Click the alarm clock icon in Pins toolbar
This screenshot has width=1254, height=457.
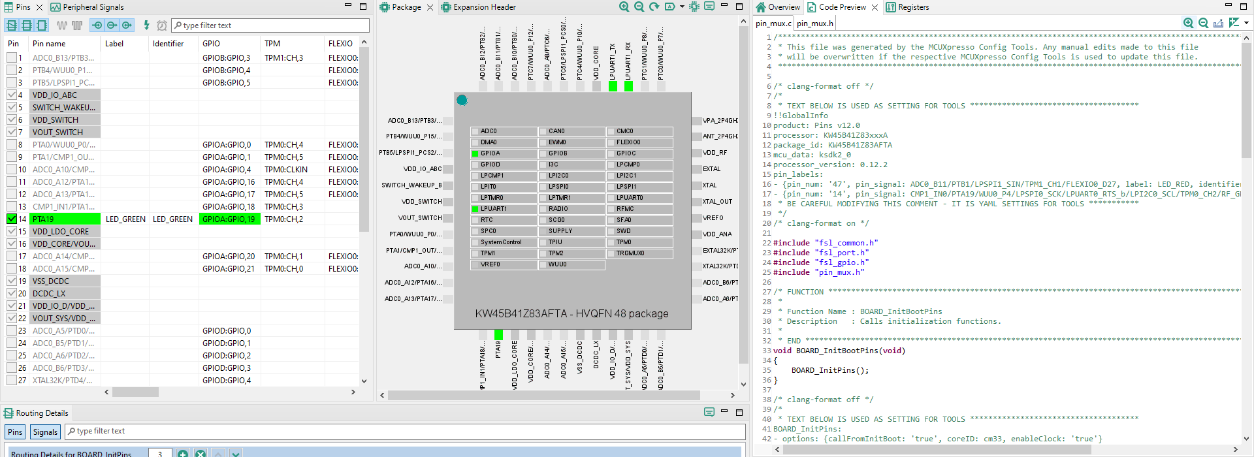(161, 25)
